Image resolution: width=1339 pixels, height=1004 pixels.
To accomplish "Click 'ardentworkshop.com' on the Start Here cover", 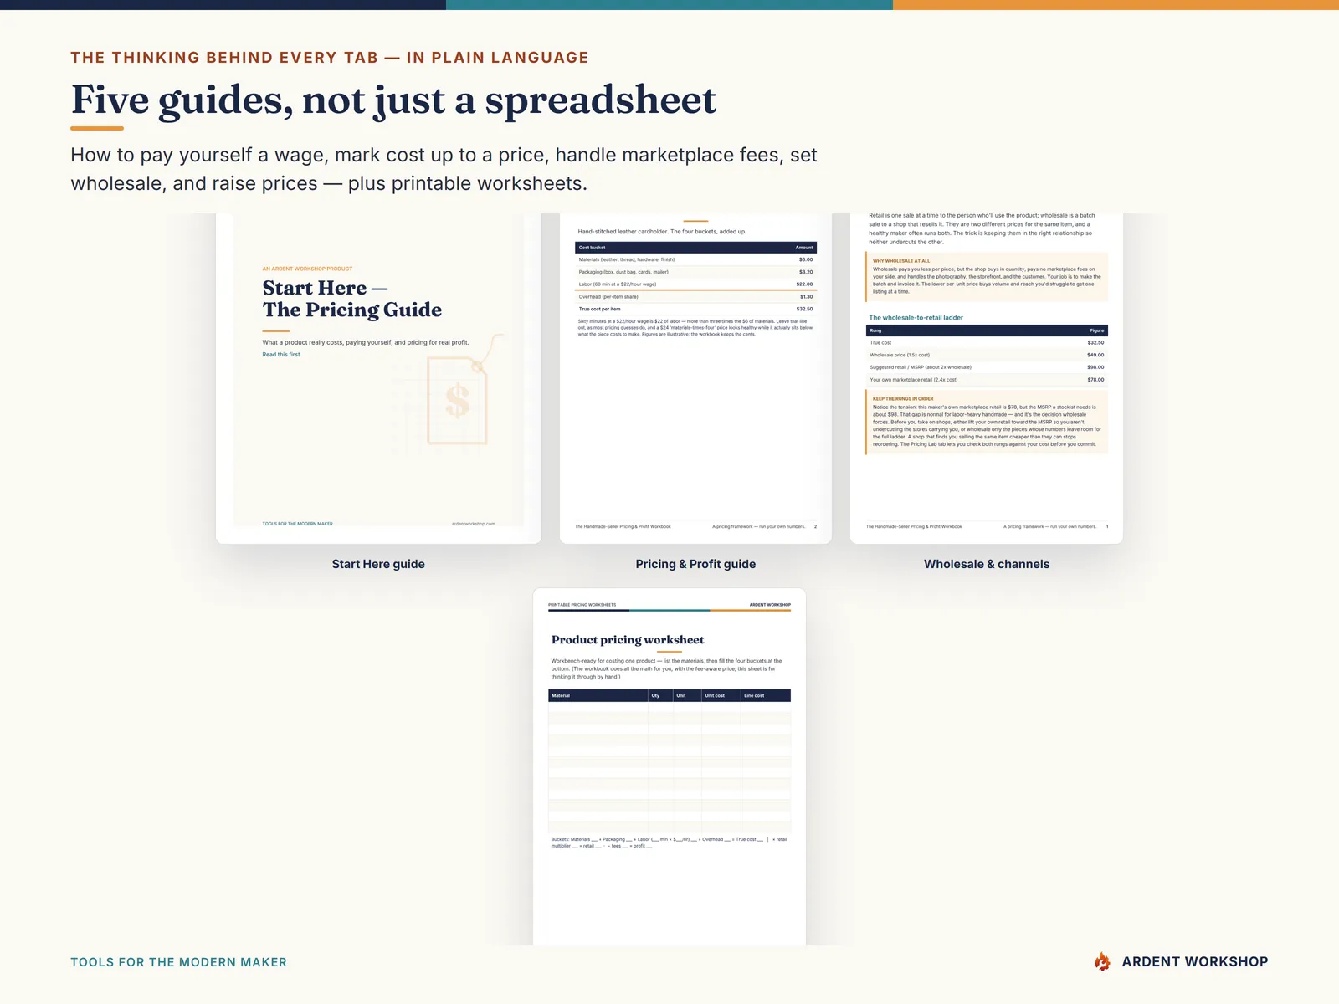I will point(473,524).
